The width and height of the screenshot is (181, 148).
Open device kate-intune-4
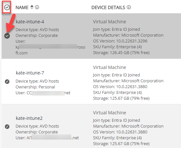[x=30, y=22]
